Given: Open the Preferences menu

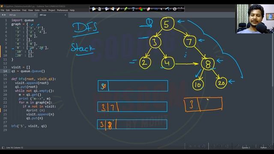Looking at the screenshot, I should 63,10.
